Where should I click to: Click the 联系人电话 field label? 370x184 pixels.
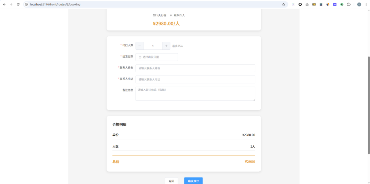(126, 79)
